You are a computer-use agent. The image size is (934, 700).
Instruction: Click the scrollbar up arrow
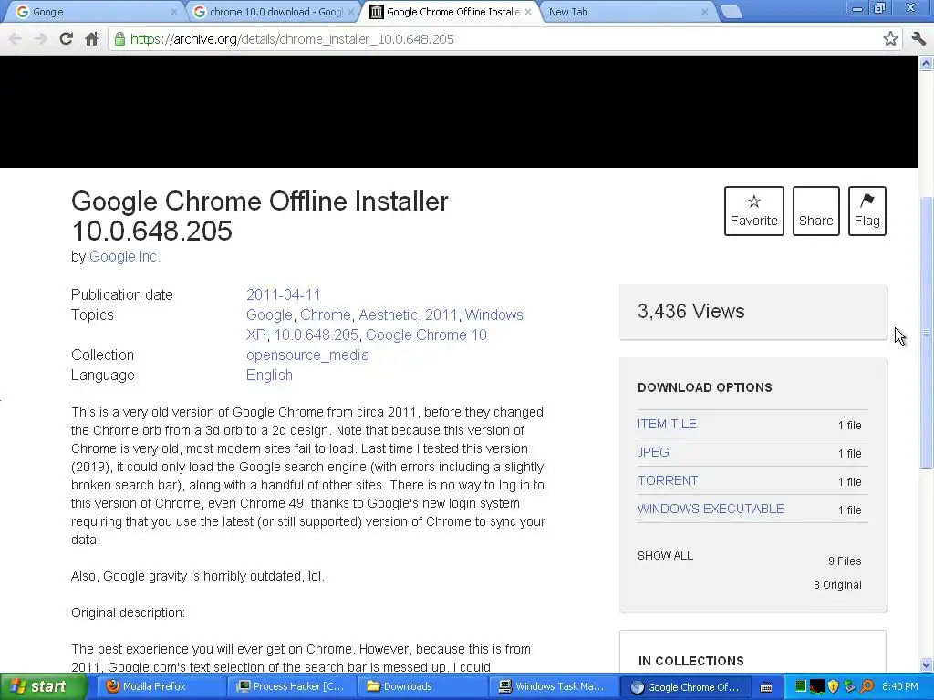[926, 63]
